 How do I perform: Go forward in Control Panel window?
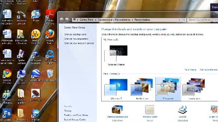tap(67, 20)
